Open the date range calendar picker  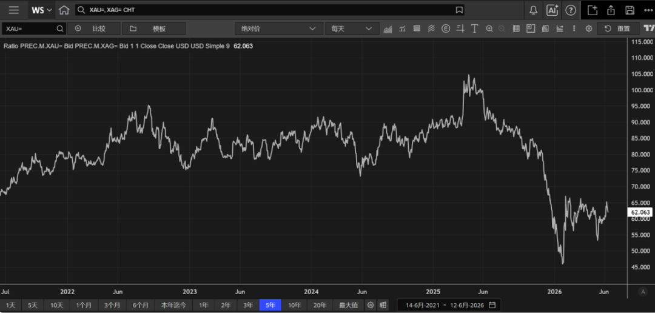coord(492,305)
